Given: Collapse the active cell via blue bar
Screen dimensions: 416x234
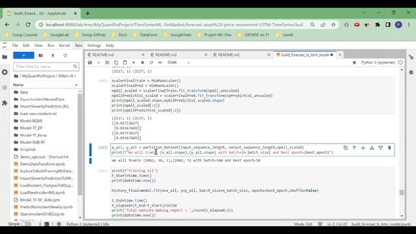Looking at the screenshot, I should [90, 149].
